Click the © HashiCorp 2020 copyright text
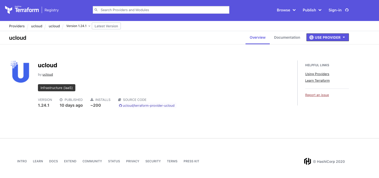The image size is (379, 178). (329, 162)
